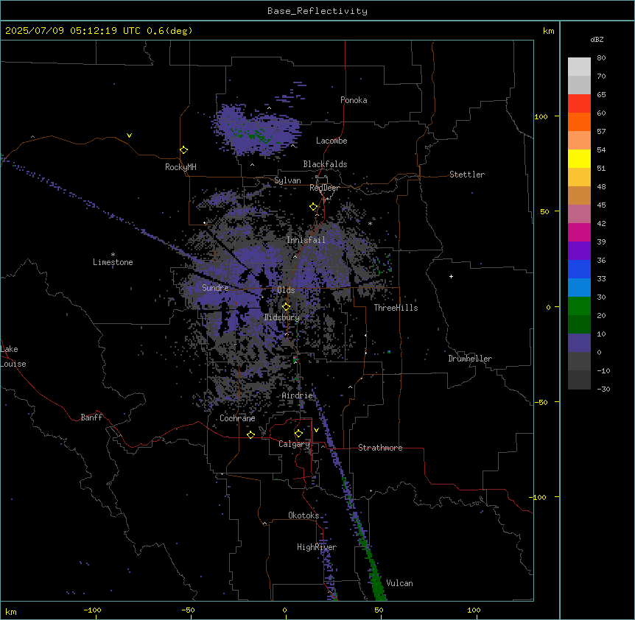The width and height of the screenshot is (635, 620).
Task: Click the Calgary city label
Action: tap(294, 444)
